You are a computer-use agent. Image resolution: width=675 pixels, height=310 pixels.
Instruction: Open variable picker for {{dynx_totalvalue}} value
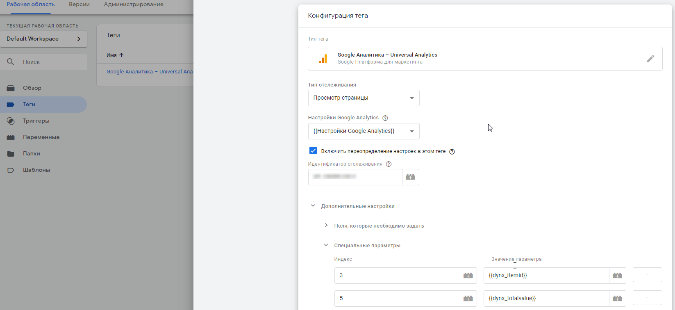coord(617,299)
